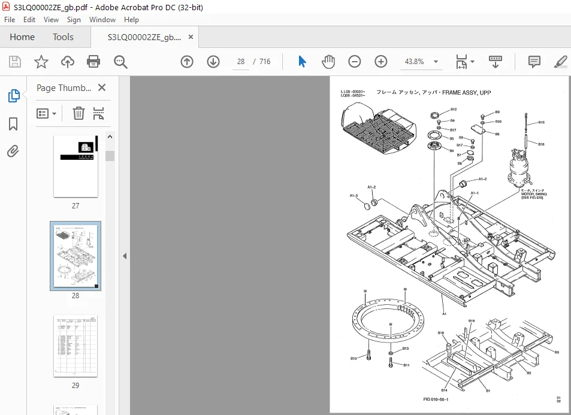The image size is (571, 415).
Task: Collapse the navigation pane arrow
Action: (125, 256)
